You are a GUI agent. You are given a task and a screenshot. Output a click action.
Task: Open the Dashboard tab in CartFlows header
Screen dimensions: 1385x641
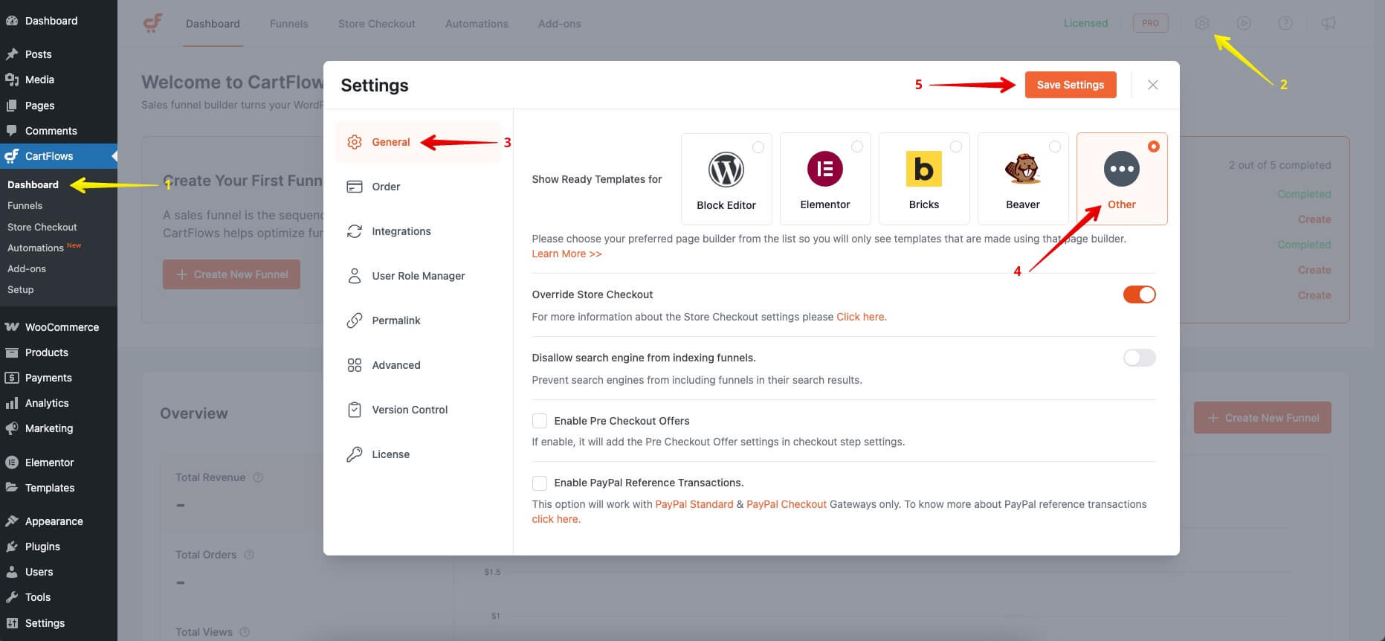(213, 24)
